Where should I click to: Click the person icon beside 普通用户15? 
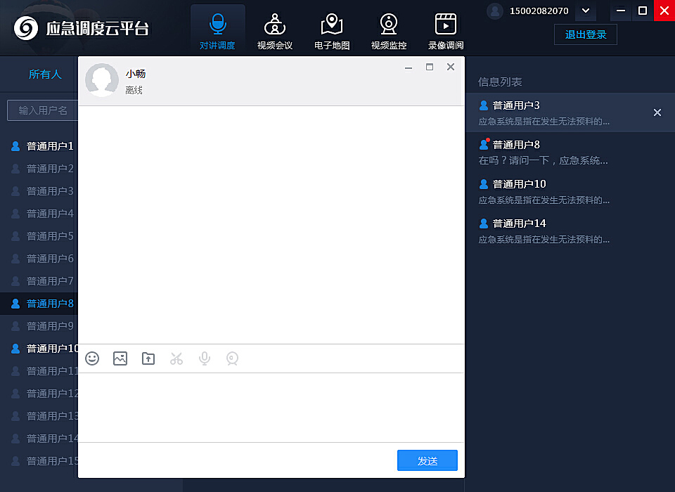click(15, 460)
